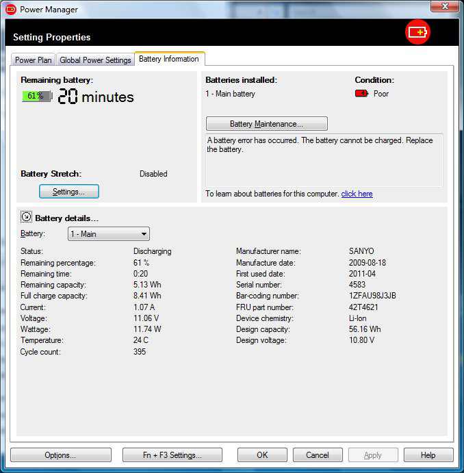Open Fn + F3 Settings
The height and width of the screenshot is (473, 464).
point(172,455)
